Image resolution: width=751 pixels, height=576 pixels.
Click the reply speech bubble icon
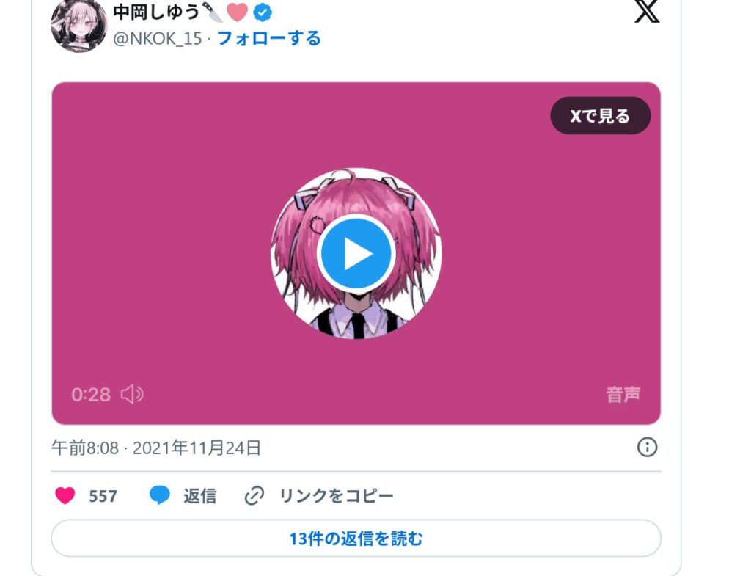pyautogui.click(x=159, y=495)
